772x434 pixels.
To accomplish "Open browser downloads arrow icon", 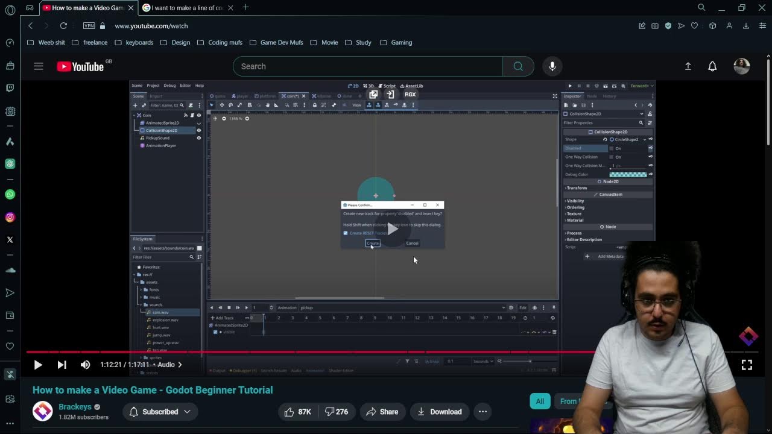I will (x=746, y=26).
